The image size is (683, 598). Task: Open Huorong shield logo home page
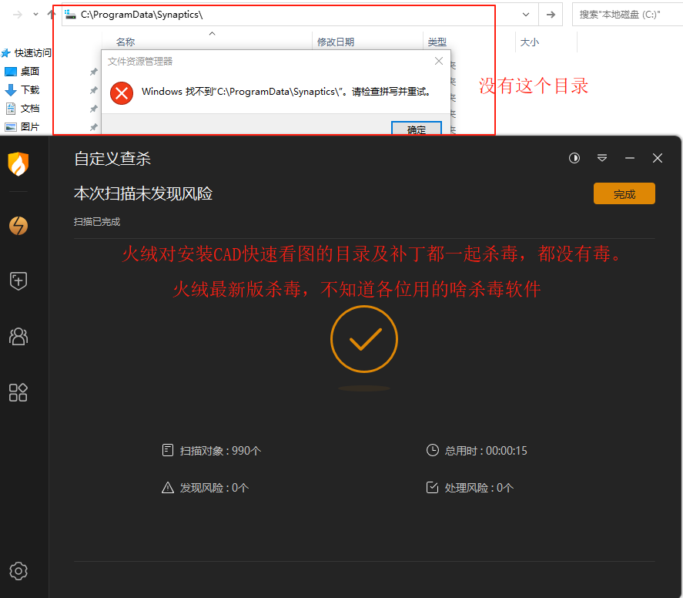coord(18,164)
